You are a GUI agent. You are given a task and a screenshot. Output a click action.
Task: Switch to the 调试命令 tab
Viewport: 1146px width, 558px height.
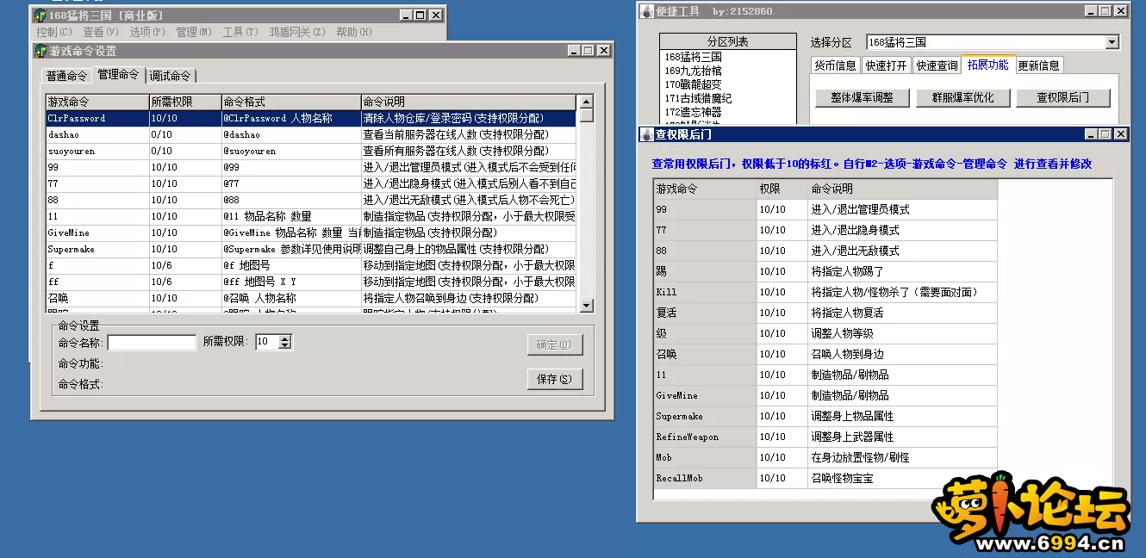[x=171, y=76]
